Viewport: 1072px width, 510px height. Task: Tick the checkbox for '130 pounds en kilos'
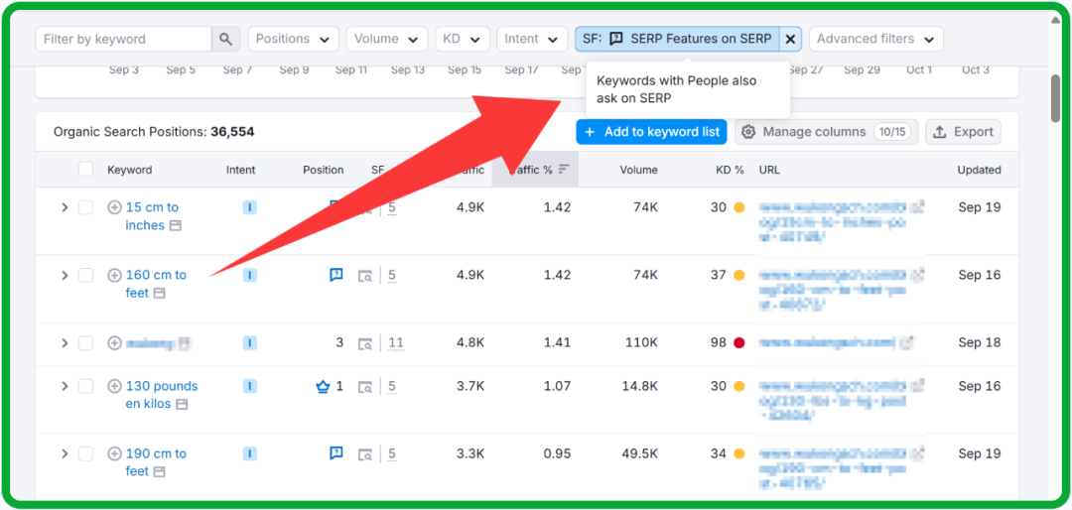[86, 386]
